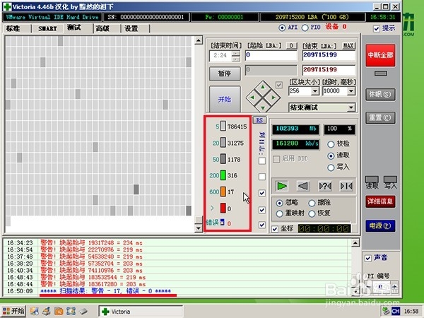Image resolution: width=424 pixels, height=318 pixels.
Task: Click the 电源 (P) button
Action: tap(380, 226)
